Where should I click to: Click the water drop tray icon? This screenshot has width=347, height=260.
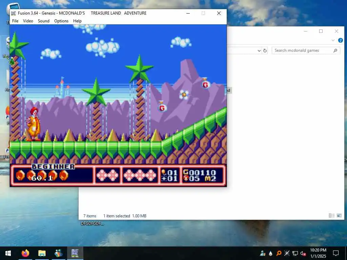pyautogui.click(x=270, y=253)
